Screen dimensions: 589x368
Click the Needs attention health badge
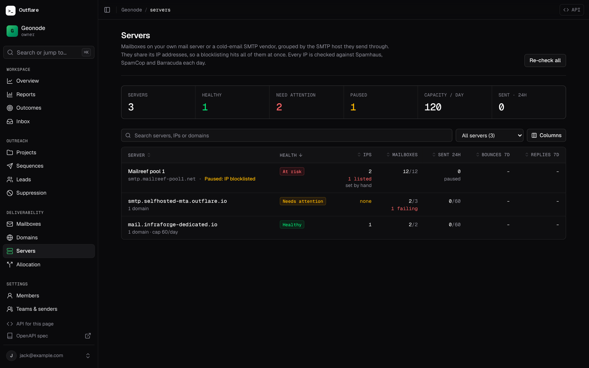click(x=303, y=201)
